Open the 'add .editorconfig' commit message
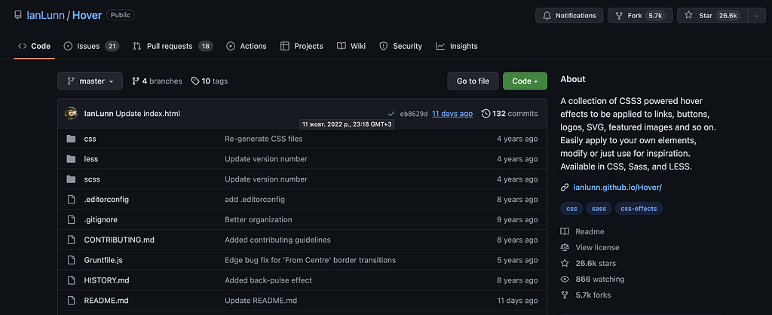 [x=255, y=200]
